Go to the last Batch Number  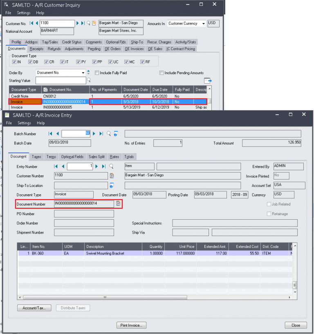[x=101, y=134]
